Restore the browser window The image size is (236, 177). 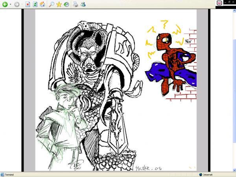click(x=229, y=2)
